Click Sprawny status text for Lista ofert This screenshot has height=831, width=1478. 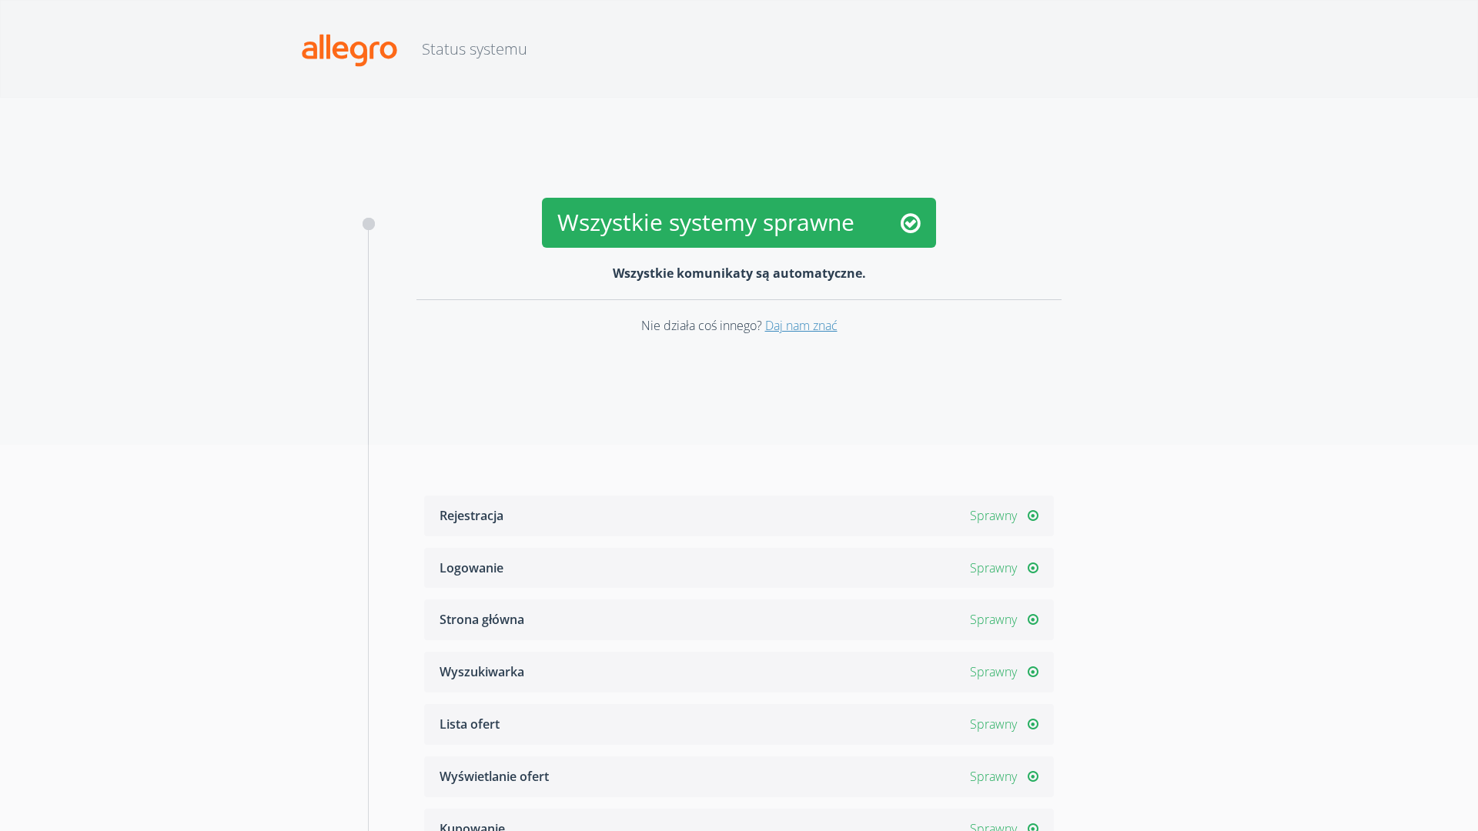(993, 724)
